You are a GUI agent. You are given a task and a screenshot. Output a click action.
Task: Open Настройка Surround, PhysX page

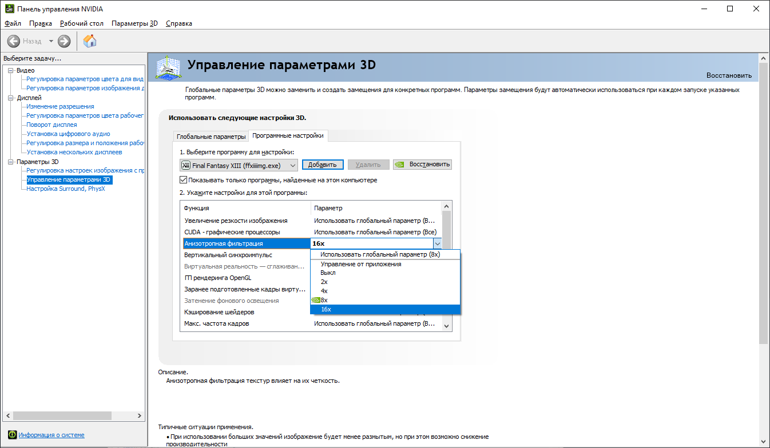point(65,189)
